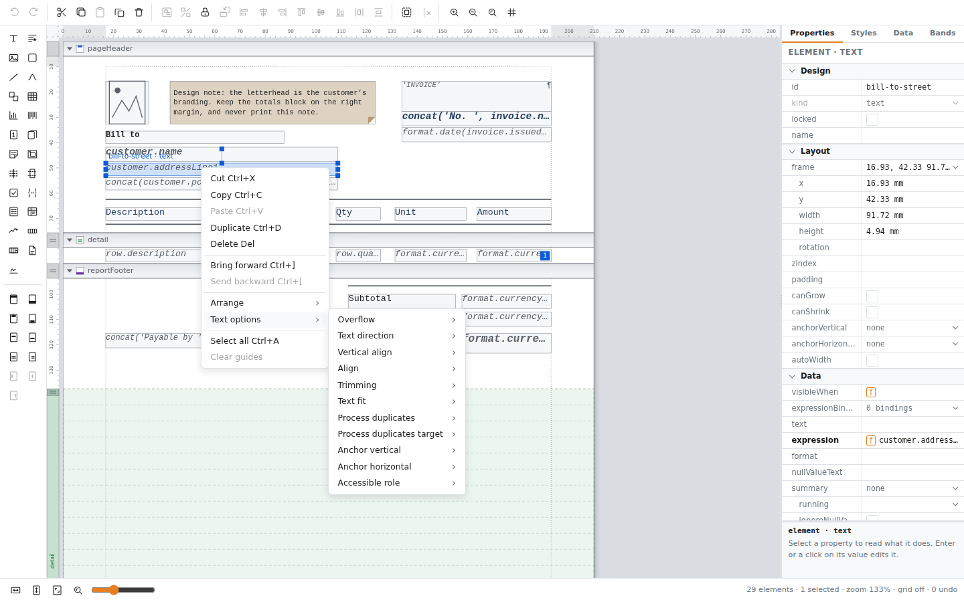Collapse the reportFooter band
The width and height of the screenshot is (964, 602).
(x=70, y=271)
